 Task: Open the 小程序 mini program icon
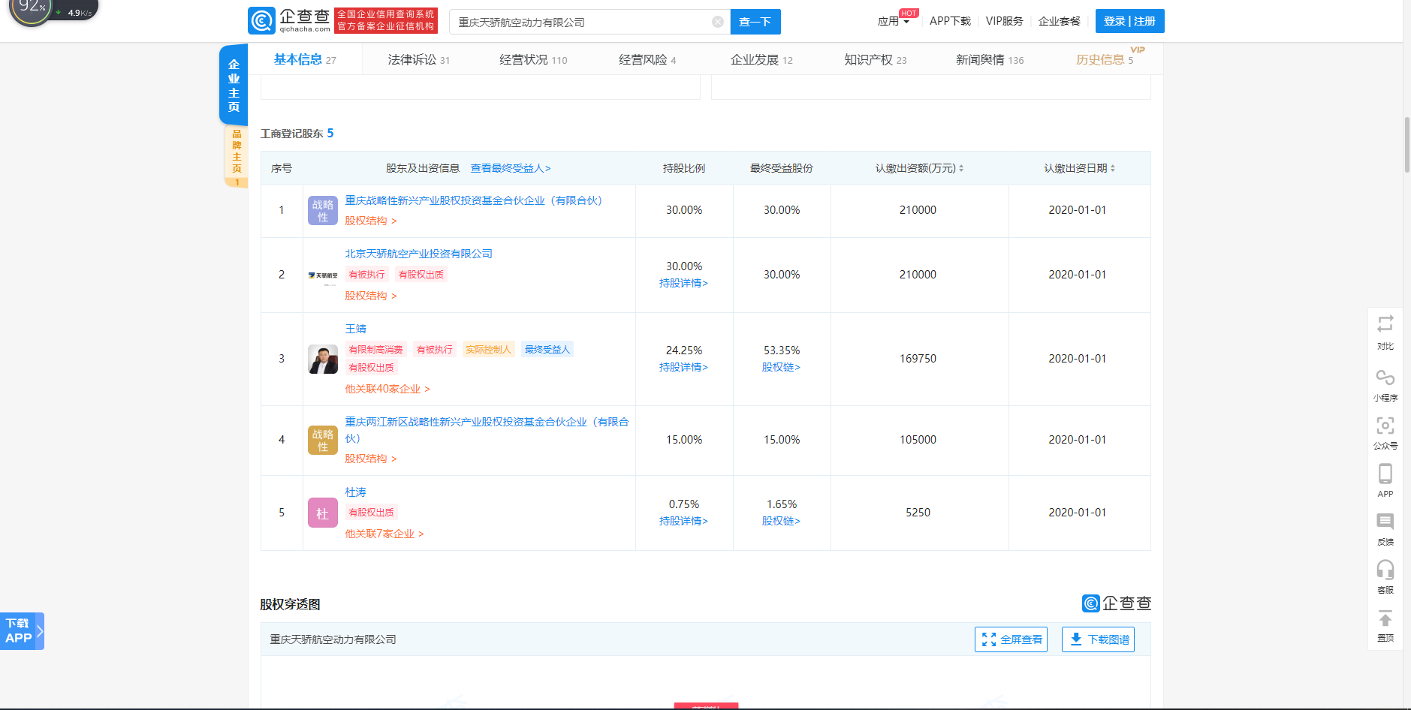[1385, 378]
